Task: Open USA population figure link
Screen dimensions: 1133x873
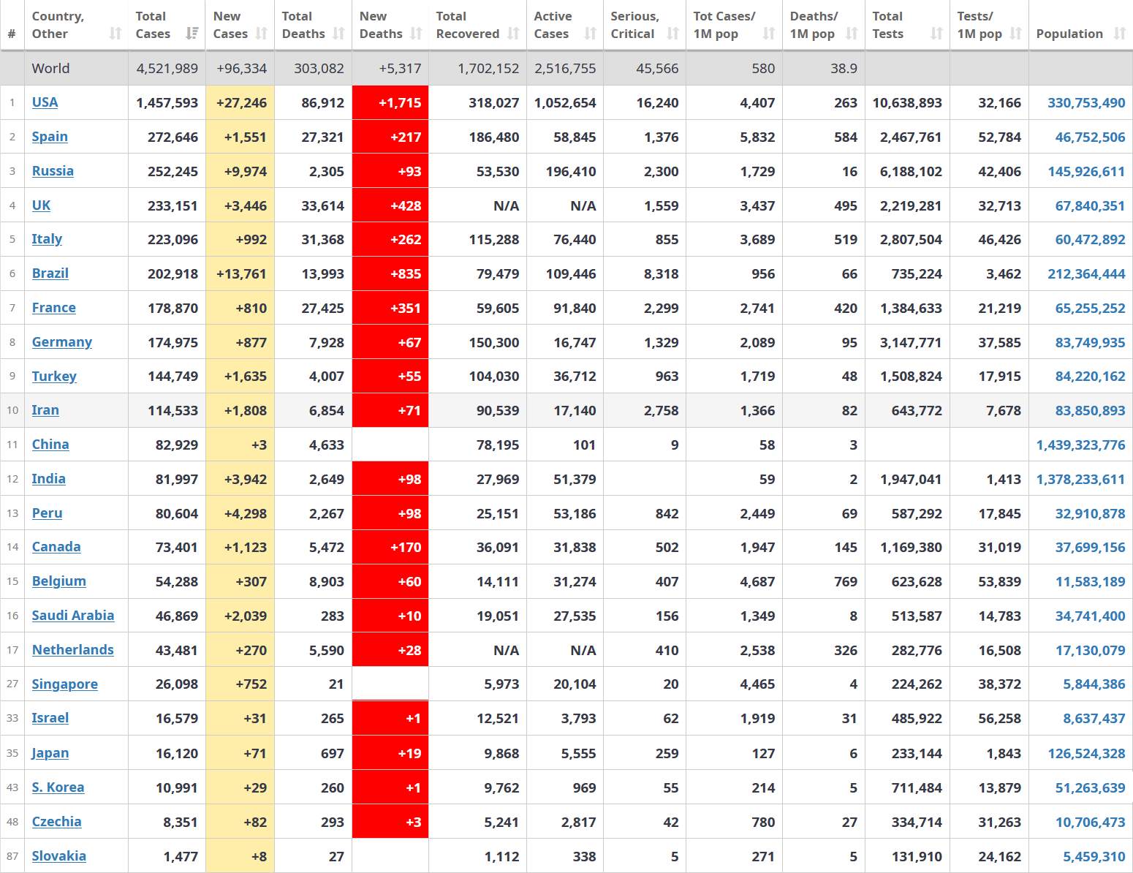Action: pos(1085,103)
